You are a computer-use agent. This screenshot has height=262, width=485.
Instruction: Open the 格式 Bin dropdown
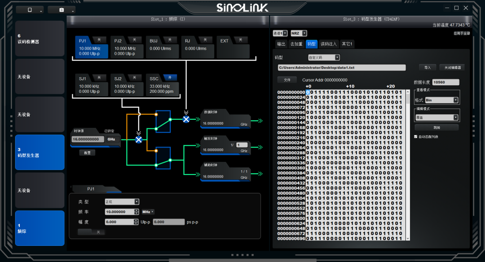tap(442, 100)
